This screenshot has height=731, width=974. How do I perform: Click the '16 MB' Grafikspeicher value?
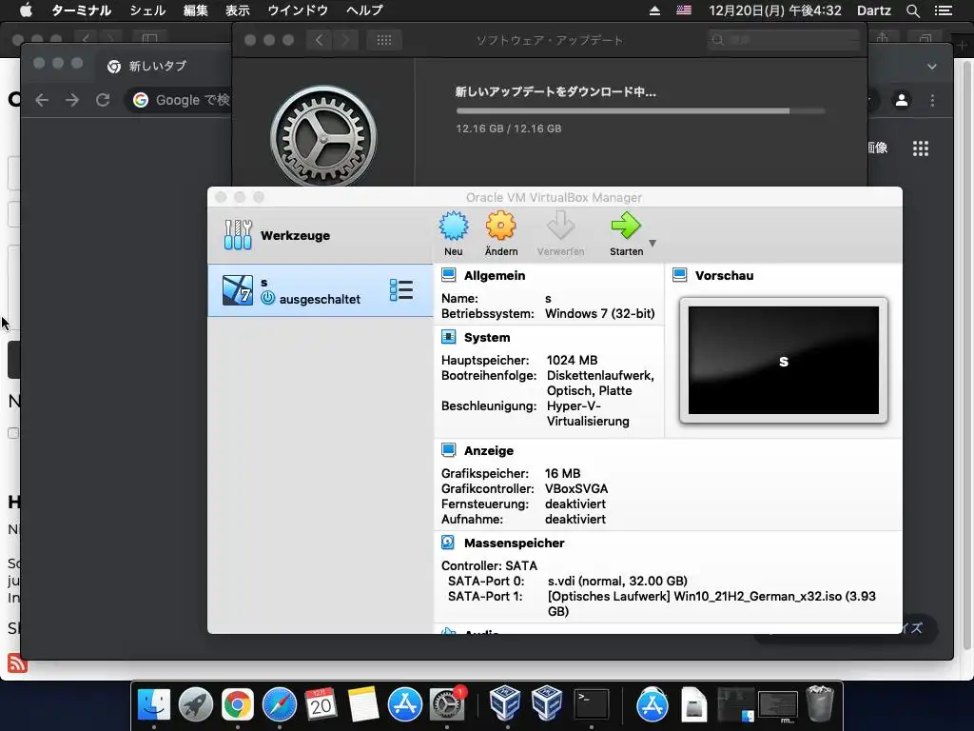tap(563, 474)
